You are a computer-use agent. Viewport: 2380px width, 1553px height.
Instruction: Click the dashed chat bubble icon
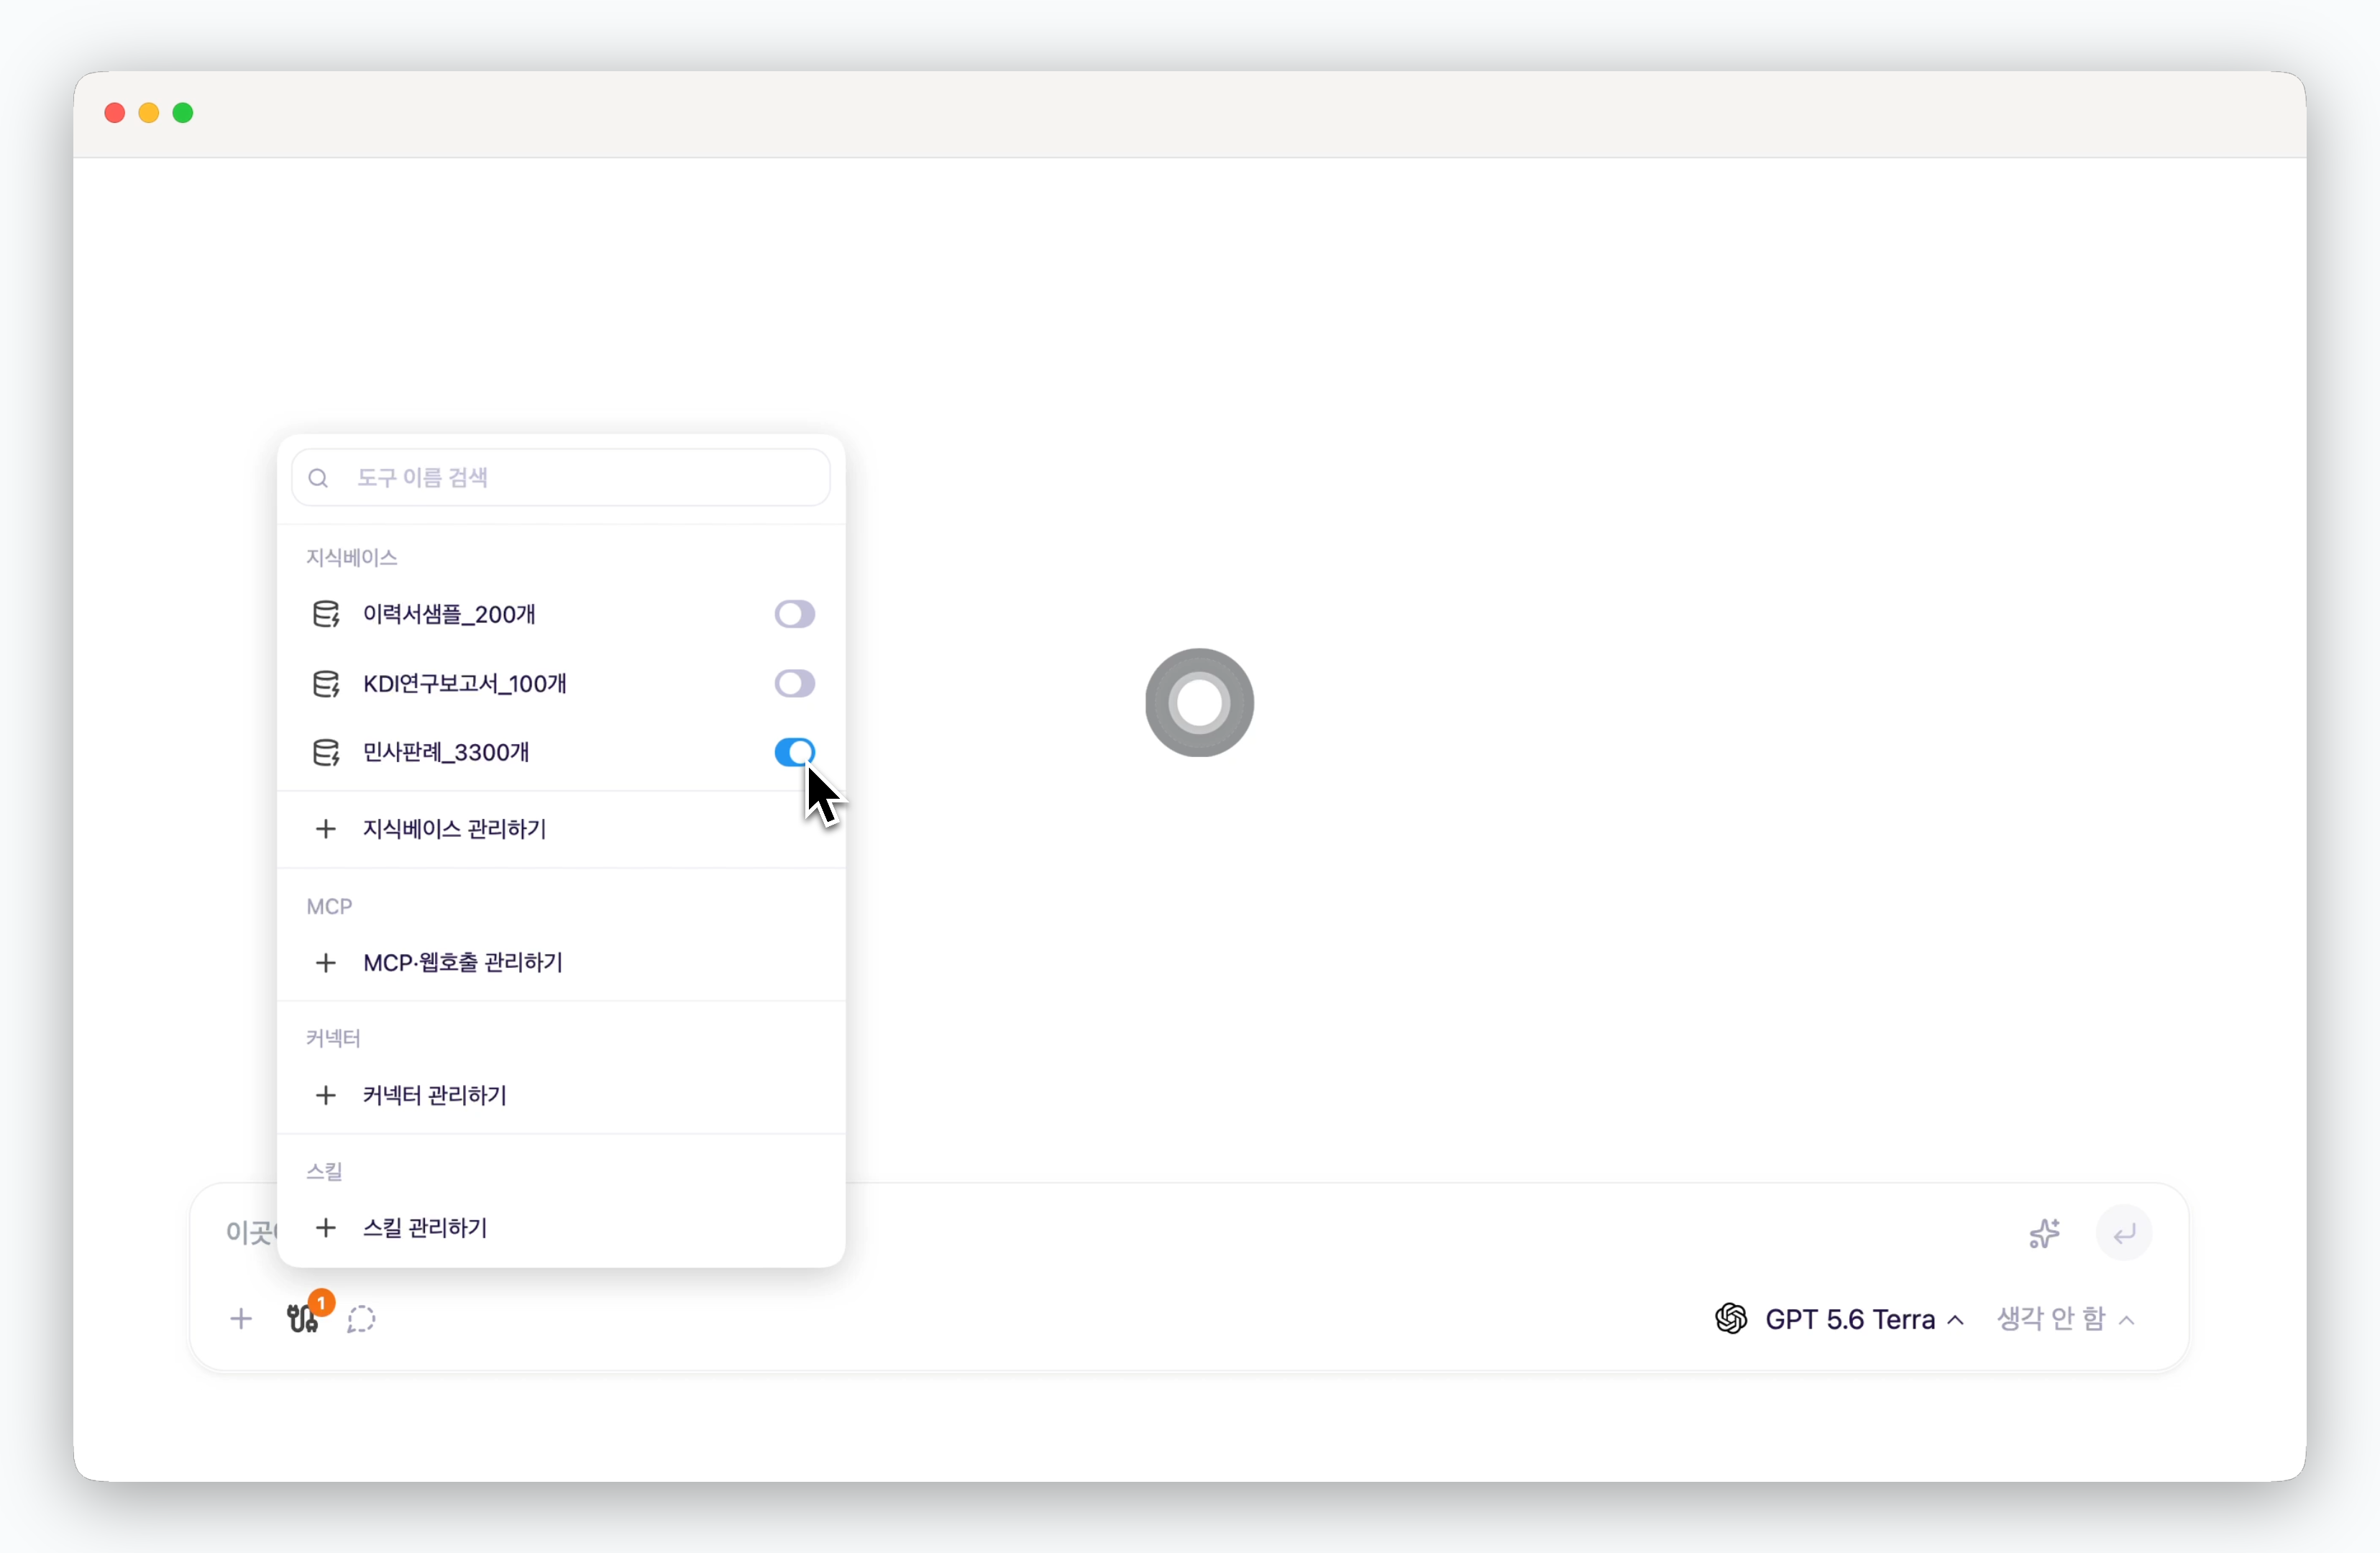coord(361,1319)
